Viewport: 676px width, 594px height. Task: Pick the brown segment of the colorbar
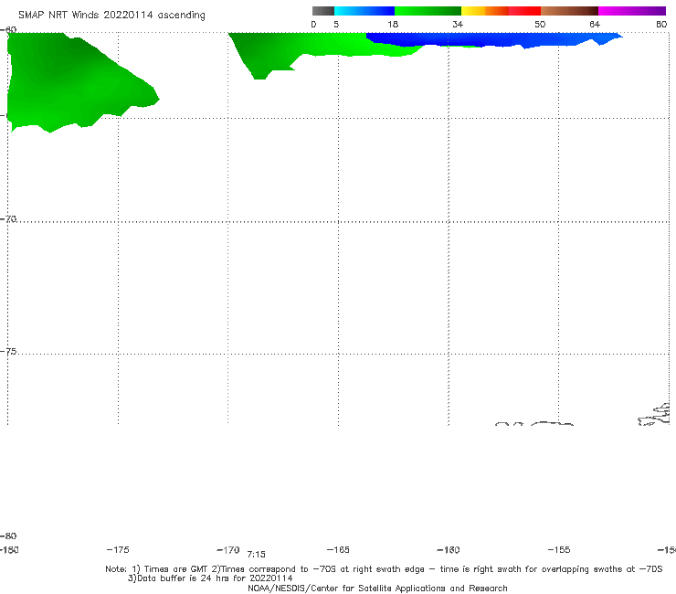pos(569,11)
